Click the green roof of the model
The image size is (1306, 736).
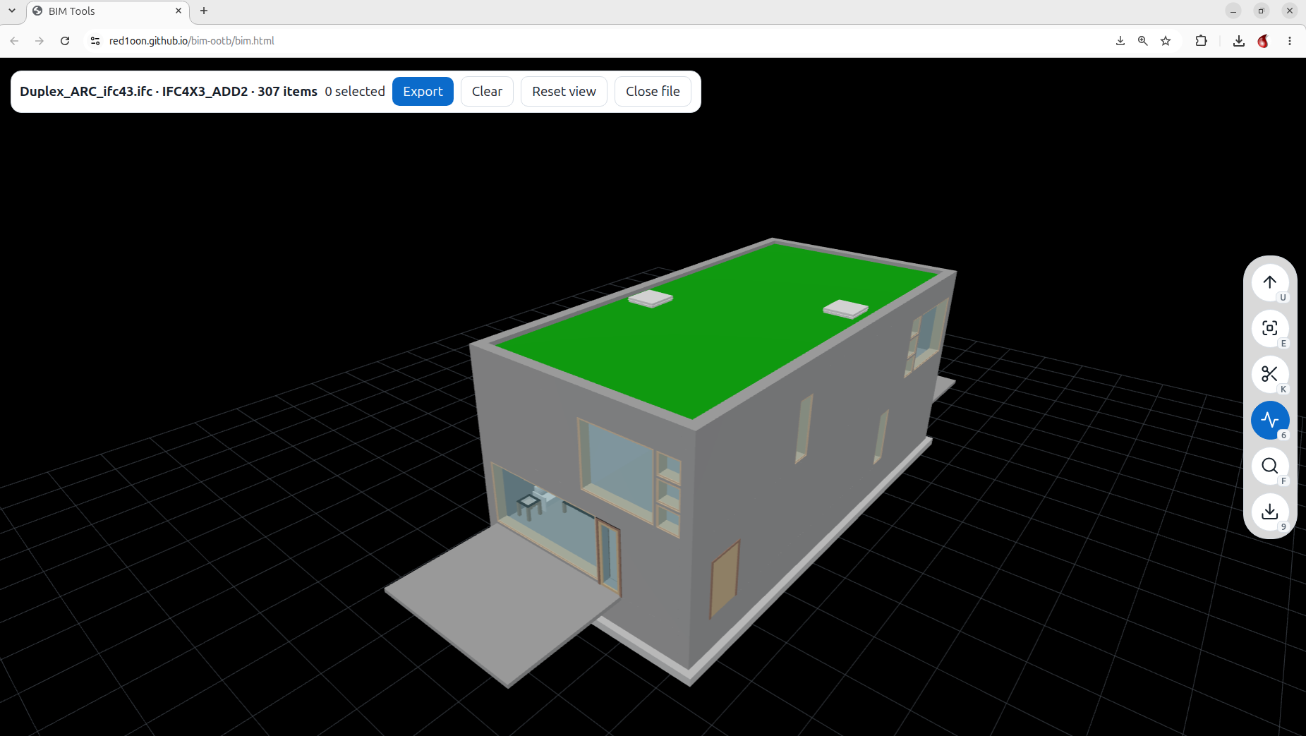(720, 332)
